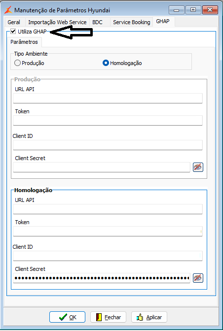Image resolution: width=223 pixels, height=331 pixels.
Task: Open the Service Booking tab
Action: point(131,22)
